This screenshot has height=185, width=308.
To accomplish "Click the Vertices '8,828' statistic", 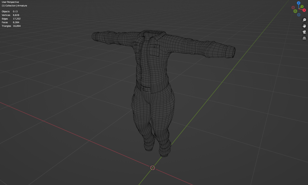I will click(x=16, y=15).
